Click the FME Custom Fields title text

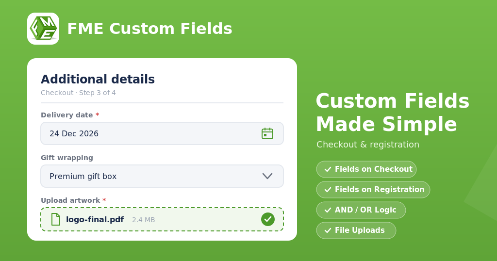[x=149, y=29]
